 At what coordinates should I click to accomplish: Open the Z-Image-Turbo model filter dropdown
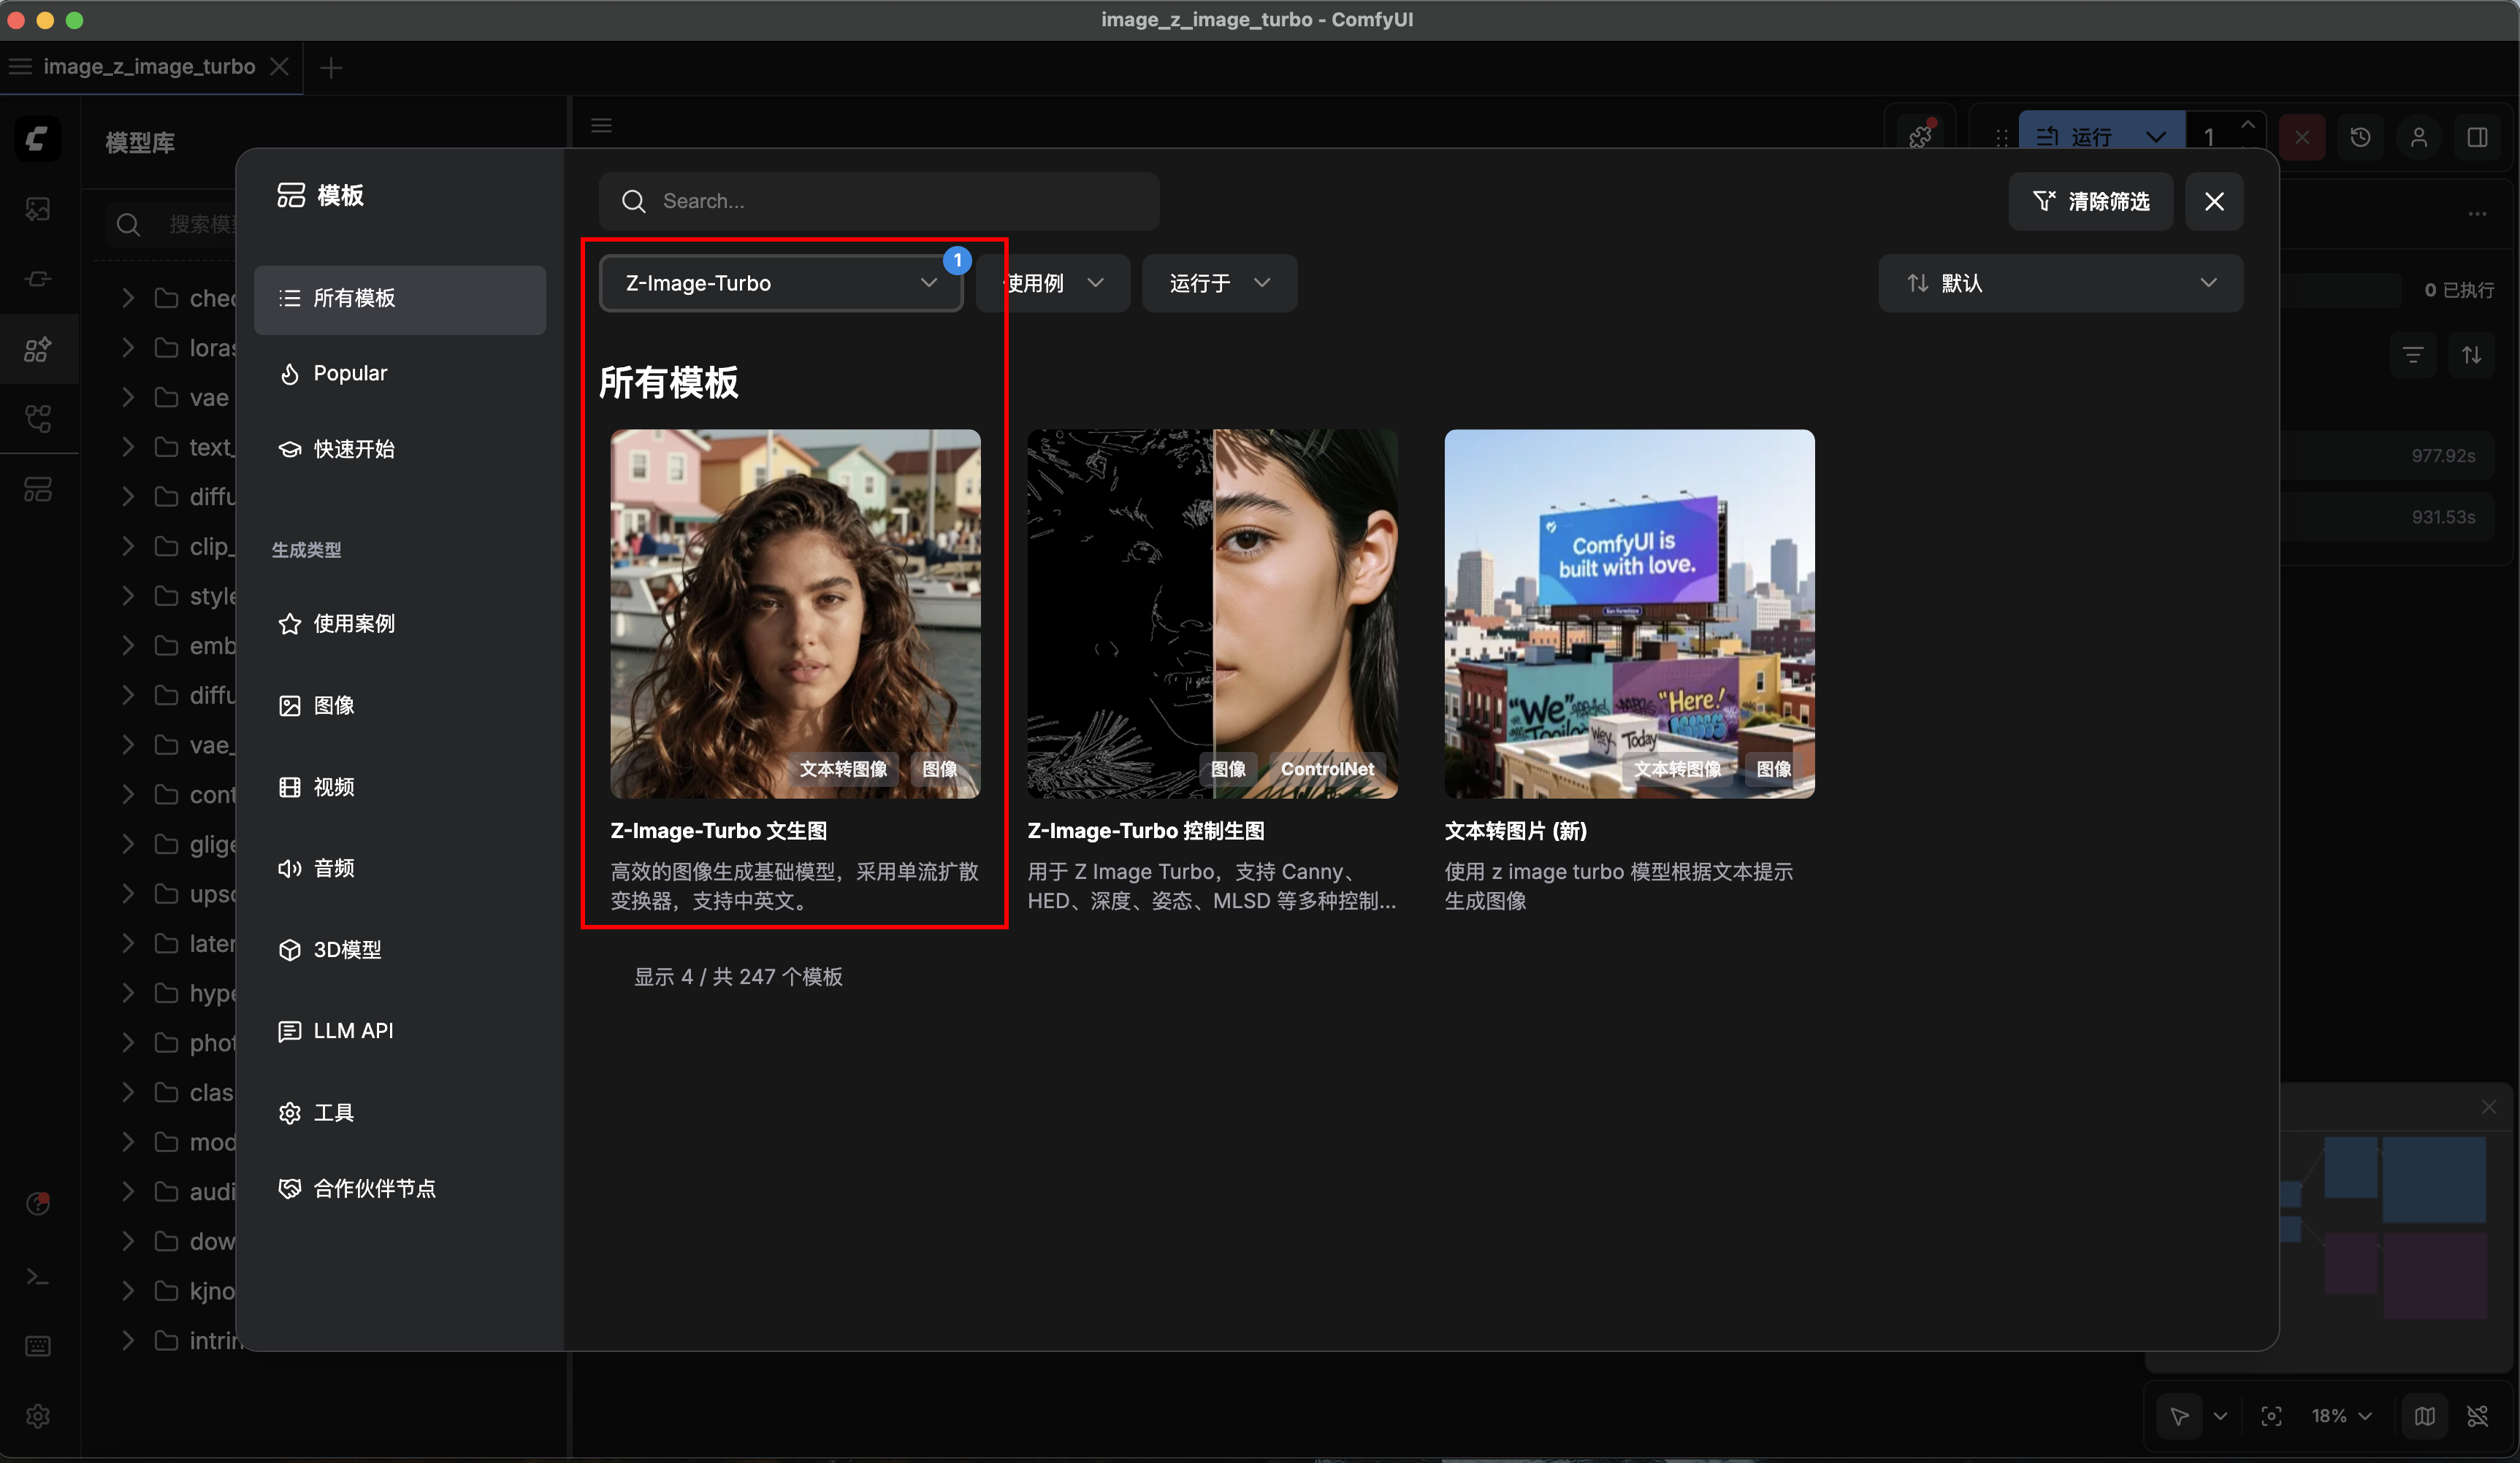(x=780, y=283)
